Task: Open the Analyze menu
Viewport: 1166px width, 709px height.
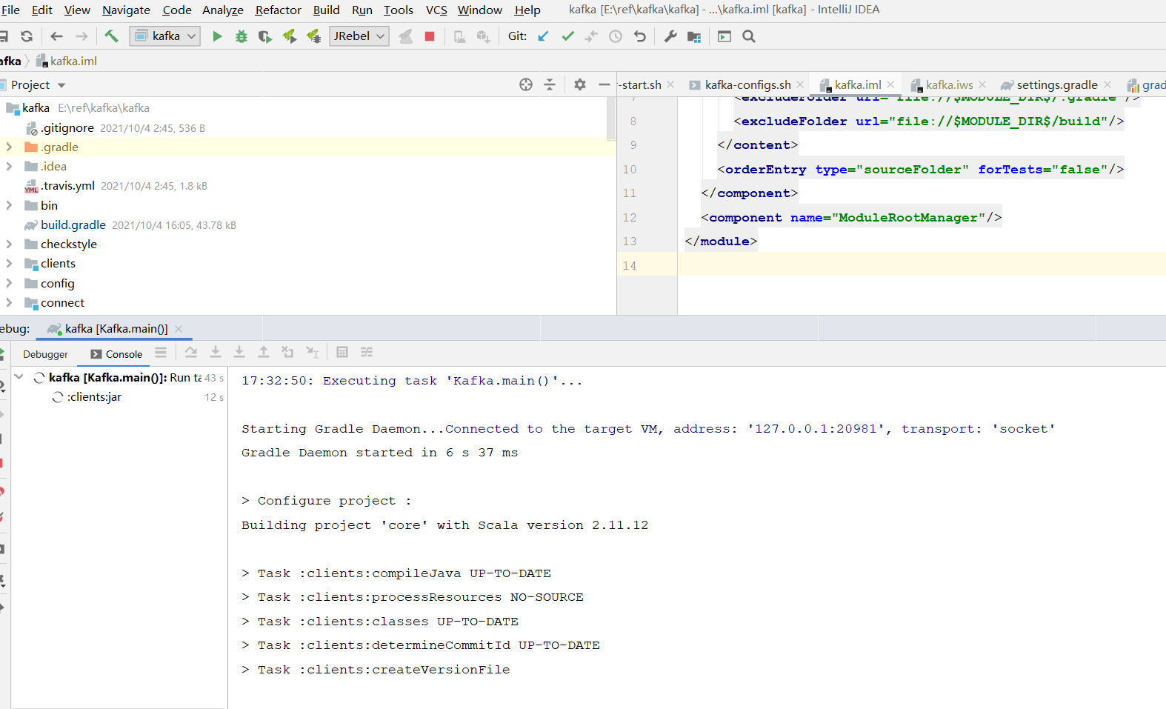Action: pyautogui.click(x=223, y=10)
